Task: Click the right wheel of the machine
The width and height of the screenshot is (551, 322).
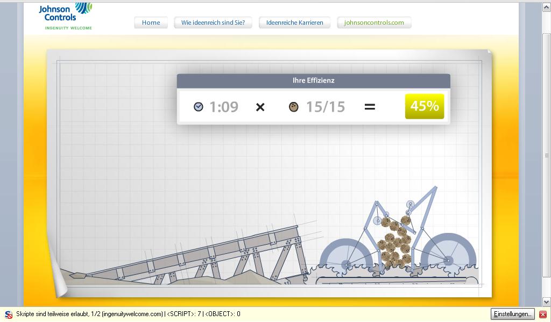Action: [448, 258]
